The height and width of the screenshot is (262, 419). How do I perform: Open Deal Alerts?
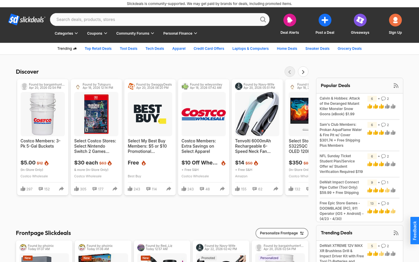(x=289, y=20)
